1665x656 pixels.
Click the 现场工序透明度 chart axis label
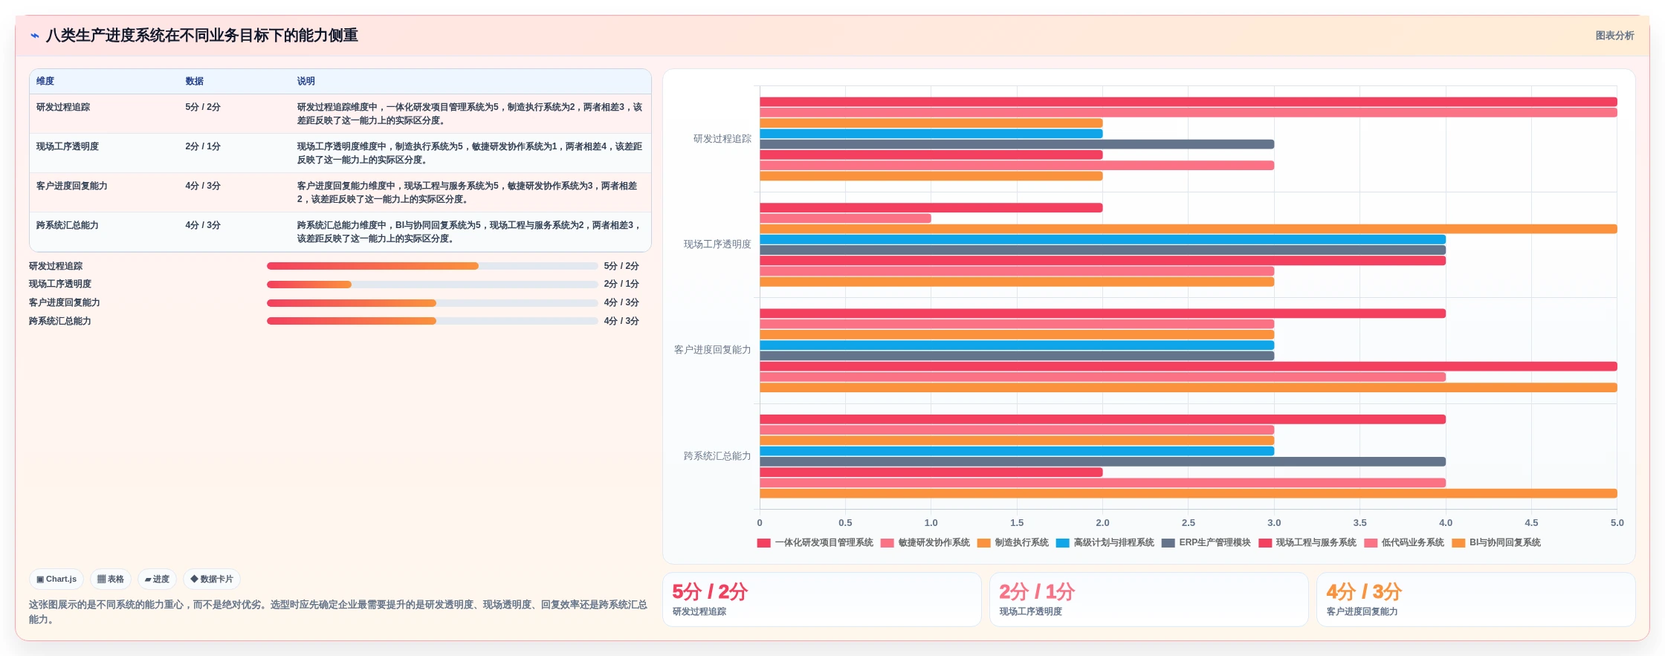tap(717, 244)
